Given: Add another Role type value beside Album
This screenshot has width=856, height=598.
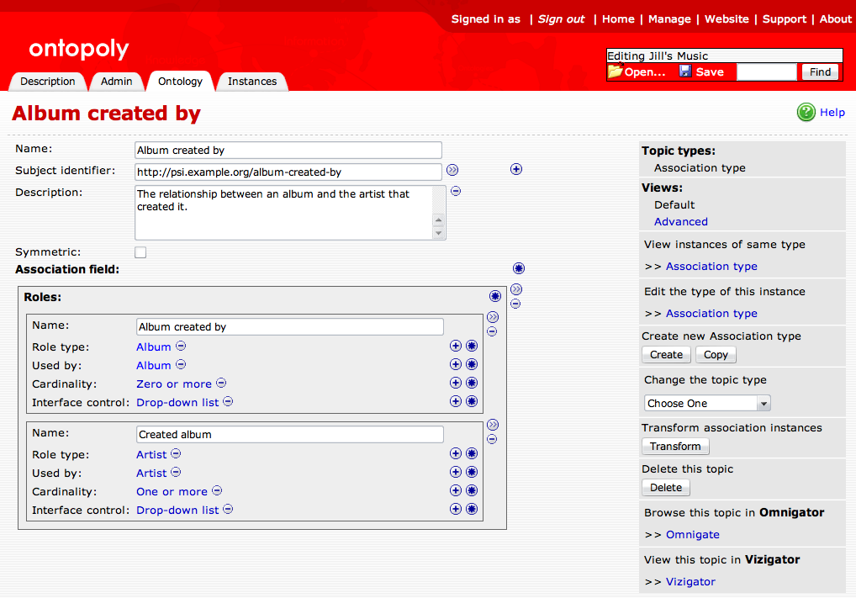Looking at the screenshot, I should pos(455,346).
